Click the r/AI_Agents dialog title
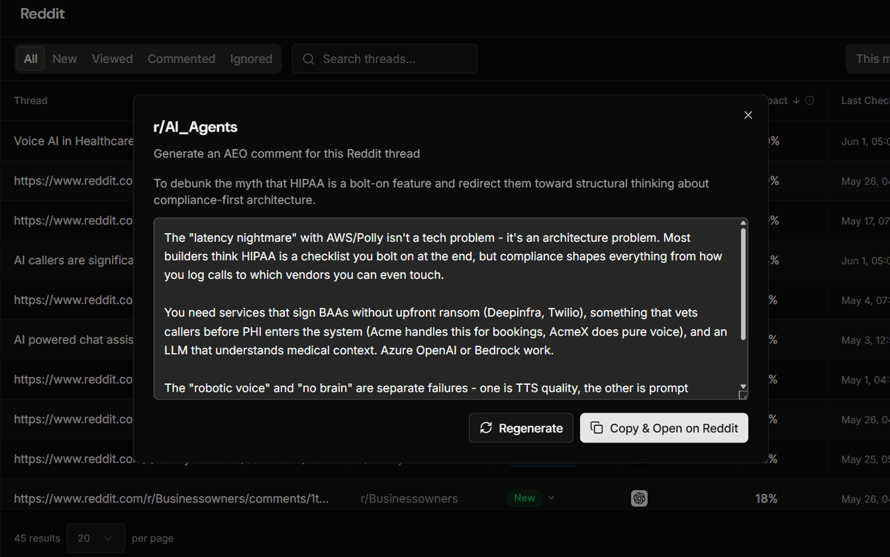The width and height of the screenshot is (890, 557). click(196, 127)
